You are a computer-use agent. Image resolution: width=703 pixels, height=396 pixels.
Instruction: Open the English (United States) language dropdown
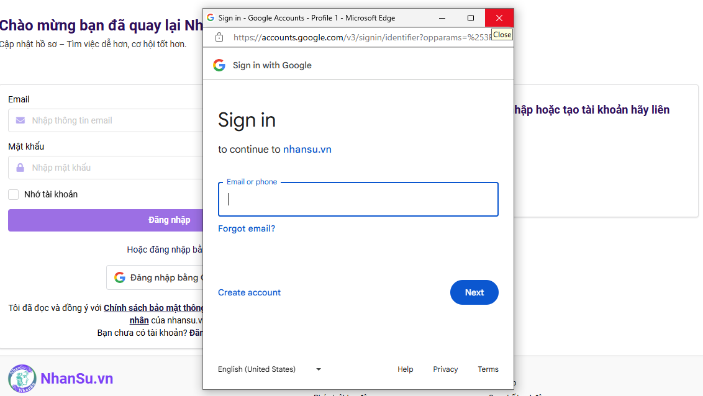point(270,369)
